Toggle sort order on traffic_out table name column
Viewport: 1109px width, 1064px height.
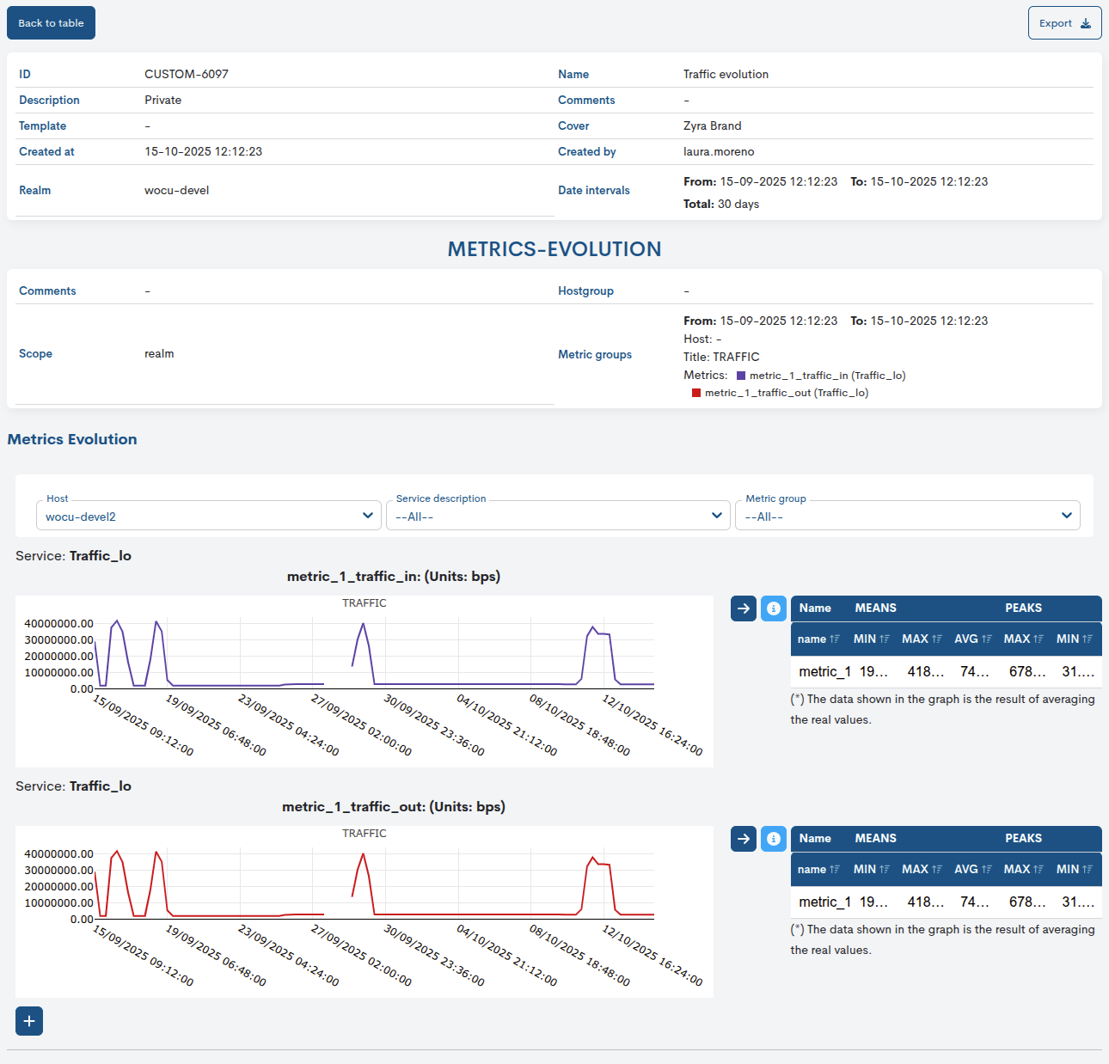coord(835,869)
